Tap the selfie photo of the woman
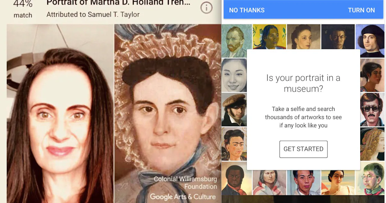The image size is (386, 203). point(60,113)
